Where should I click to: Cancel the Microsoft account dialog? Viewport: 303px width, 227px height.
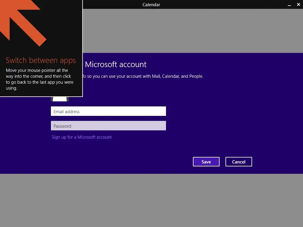click(x=239, y=162)
